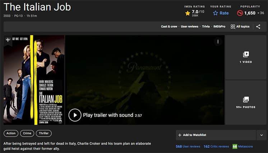Click the green 68 Metascore badge
The width and height of the screenshot is (268, 153).
click(x=235, y=146)
